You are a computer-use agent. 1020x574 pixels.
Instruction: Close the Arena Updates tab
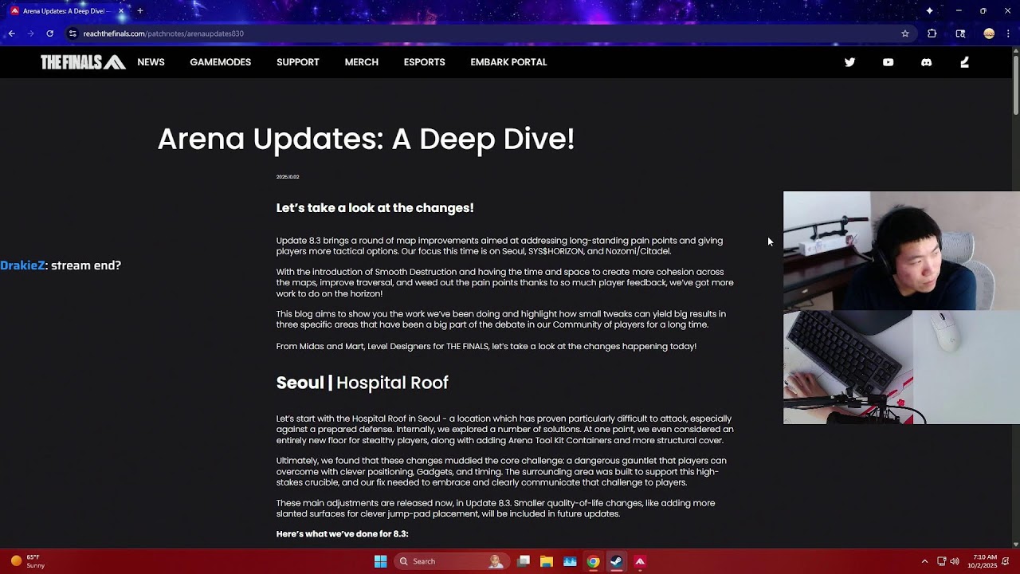click(121, 11)
